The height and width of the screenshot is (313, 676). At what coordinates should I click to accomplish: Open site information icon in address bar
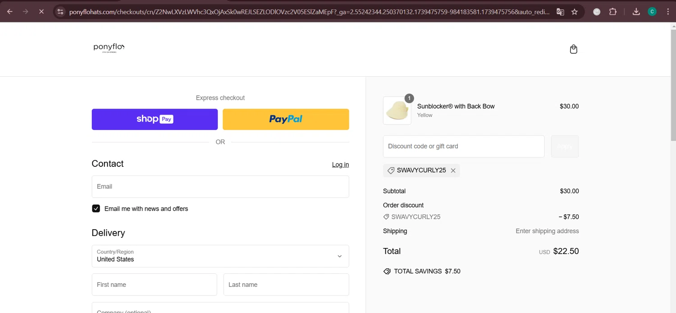(60, 12)
